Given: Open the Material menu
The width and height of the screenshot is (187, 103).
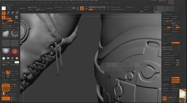Looking at the screenshot, I should pyautogui.click(x=57, y=3).
